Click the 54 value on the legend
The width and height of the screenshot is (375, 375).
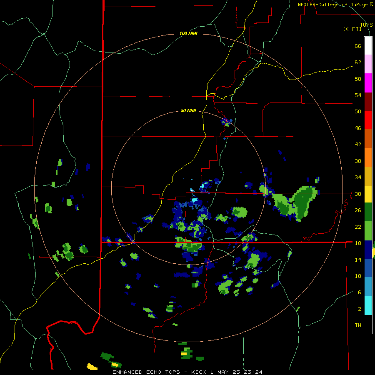(x=358, y=95)
